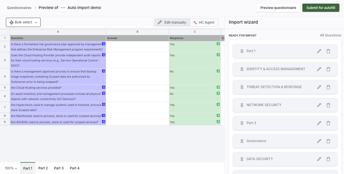Click Preview questionnaire button
The width and height of the screenshot is (344, 174).
pyautogui.click(x=278, y=8)
